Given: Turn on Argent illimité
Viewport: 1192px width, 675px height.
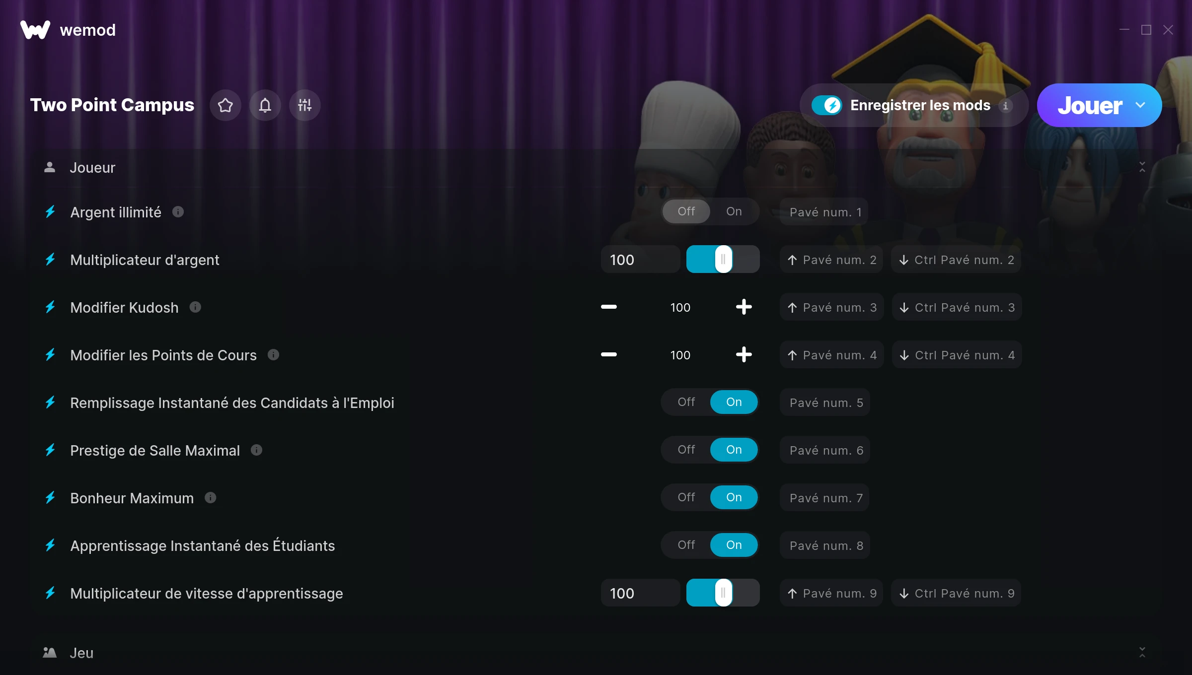Looking at the screenshot, I should tap(734, 211).
